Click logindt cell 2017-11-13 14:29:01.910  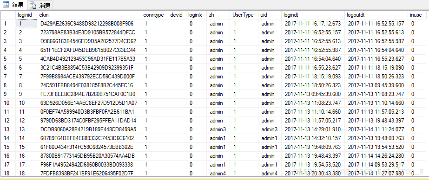pos(313,129)
